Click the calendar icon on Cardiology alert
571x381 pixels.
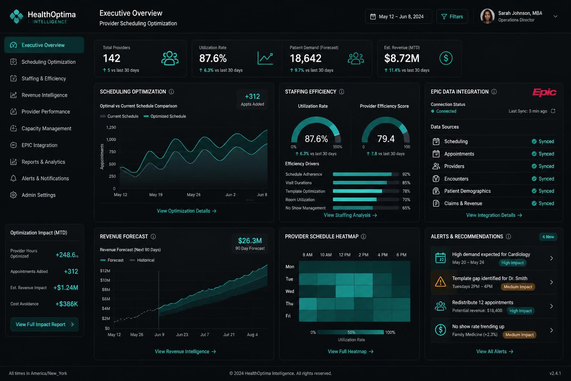[x=441, y=258]
